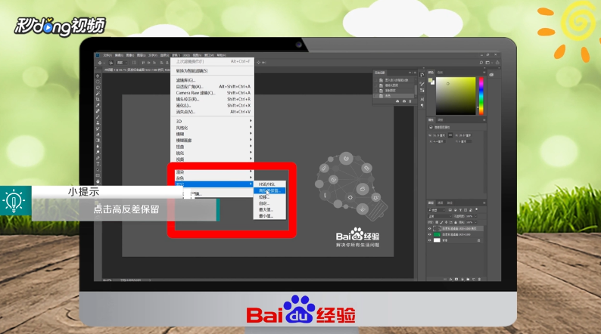Choose HSB/HSL in the 其它 submenu
The width and height of the screenshot is (601, 334).
point(269,184)
